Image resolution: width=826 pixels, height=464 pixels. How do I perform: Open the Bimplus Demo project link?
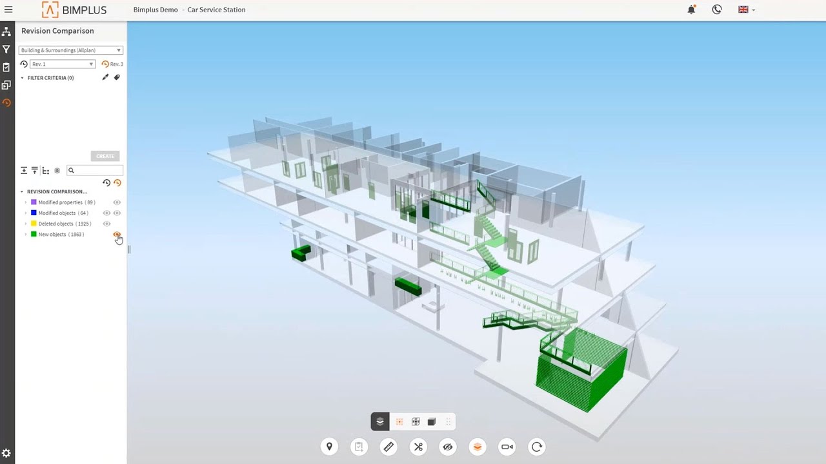tap(156, 10)
